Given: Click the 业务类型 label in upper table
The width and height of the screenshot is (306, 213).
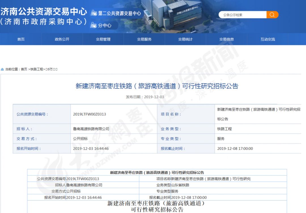Looking at the screenshot, I should click(171, 129).
